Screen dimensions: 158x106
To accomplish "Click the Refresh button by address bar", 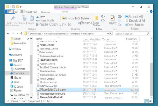I will pos(111,33).
